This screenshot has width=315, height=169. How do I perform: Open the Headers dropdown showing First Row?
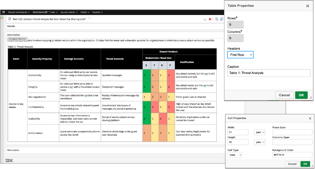click(240, 55)
